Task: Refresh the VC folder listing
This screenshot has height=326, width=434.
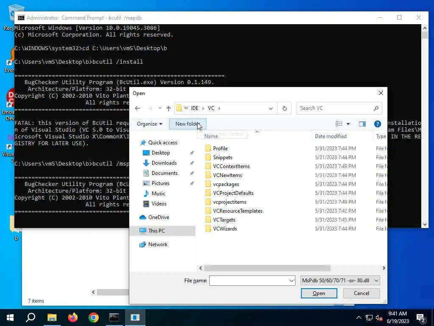Action: pyautogui.click(x=284, y=108)
